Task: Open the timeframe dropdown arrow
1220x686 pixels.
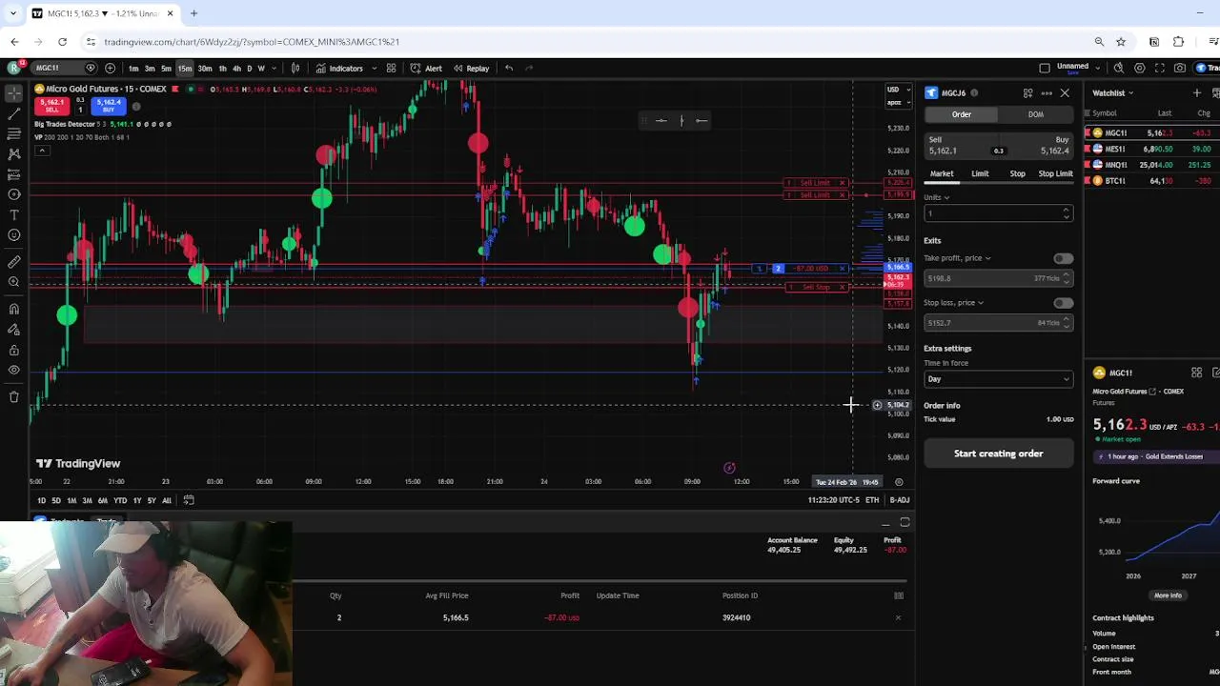Action: pyautogui.click(x=274, y=68)
